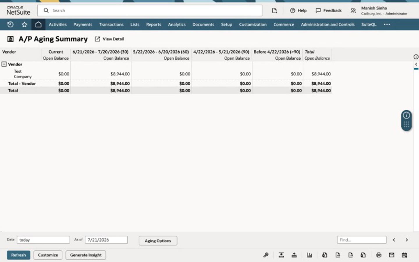Viewport: 419px width, 262px height.
Task: Click the grid dots on floating widget
Action: pyautogui.click(x=406, y=125)
